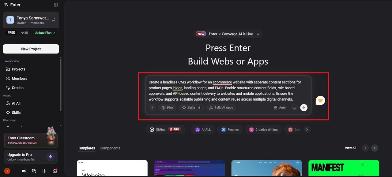Submit prompt with the up arrow button
Image resolution: width=392 pixels, height=177 pixels.
tap(304, 108)
